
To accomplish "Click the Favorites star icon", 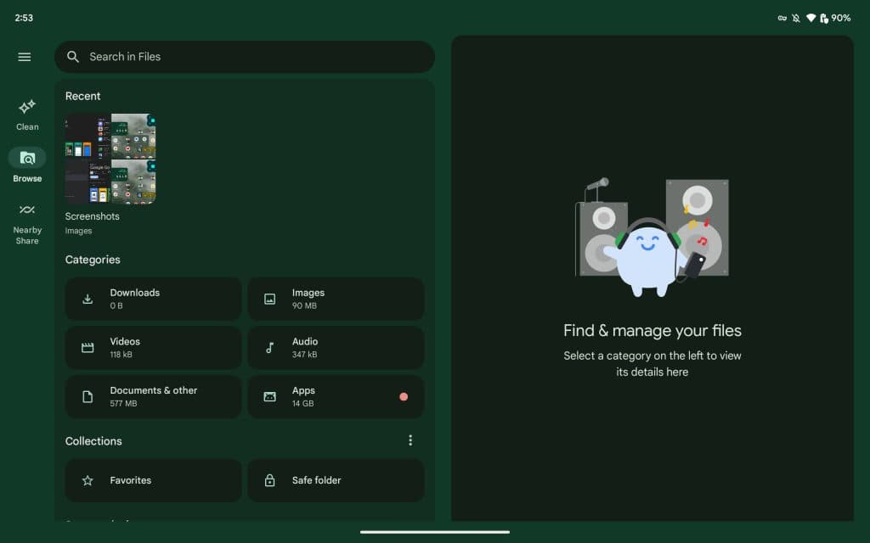I will 87,480.
